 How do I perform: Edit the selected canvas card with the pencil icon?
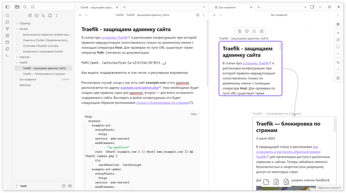(262, 32)
